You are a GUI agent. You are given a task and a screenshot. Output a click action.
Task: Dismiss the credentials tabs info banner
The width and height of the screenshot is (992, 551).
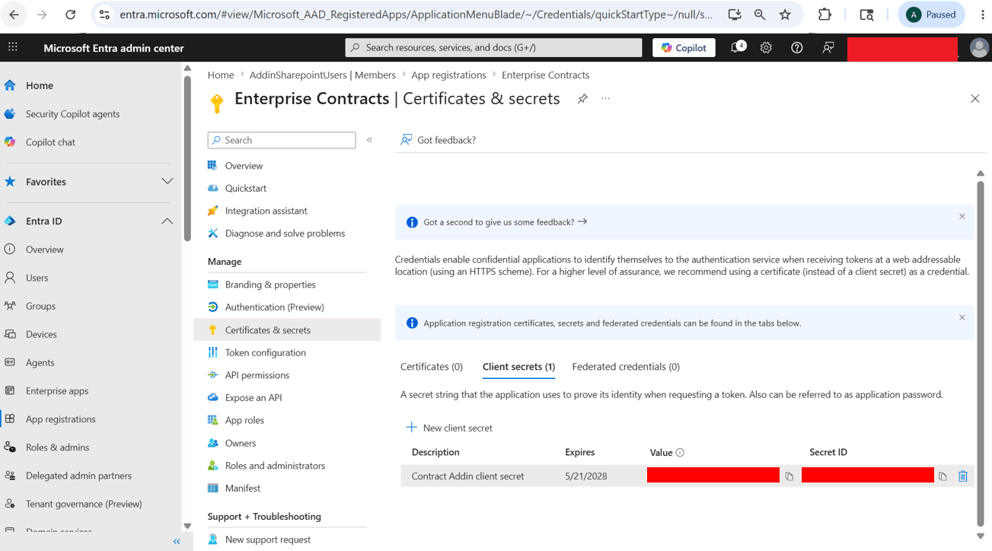click(x=962, y=317)
